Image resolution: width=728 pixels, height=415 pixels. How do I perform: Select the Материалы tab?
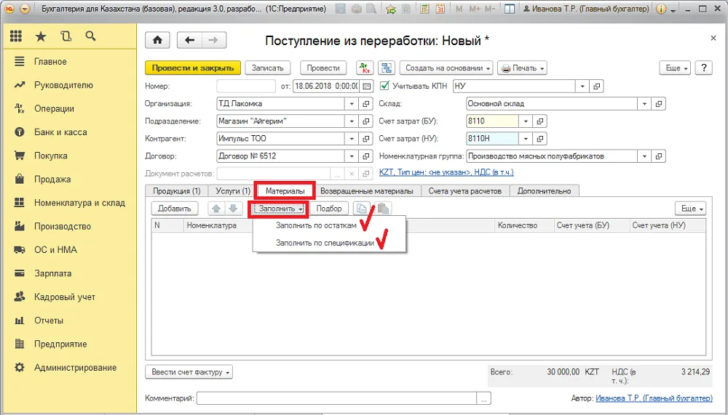tap(285, 191)
